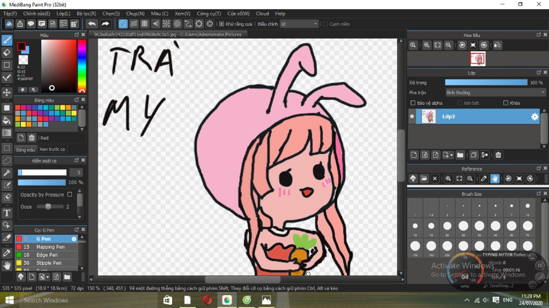Toggle Xén bớt clipping checkbox
549x308 pixels.
pyautogui.click(x=459, y=103)
